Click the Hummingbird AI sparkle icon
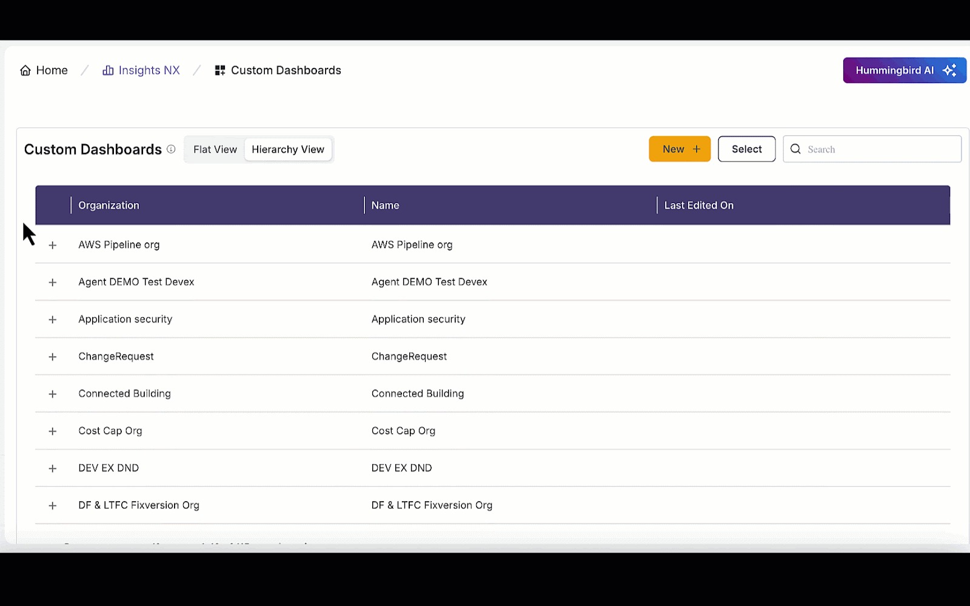Screen dimensions: 970x606 coord(949,70)
